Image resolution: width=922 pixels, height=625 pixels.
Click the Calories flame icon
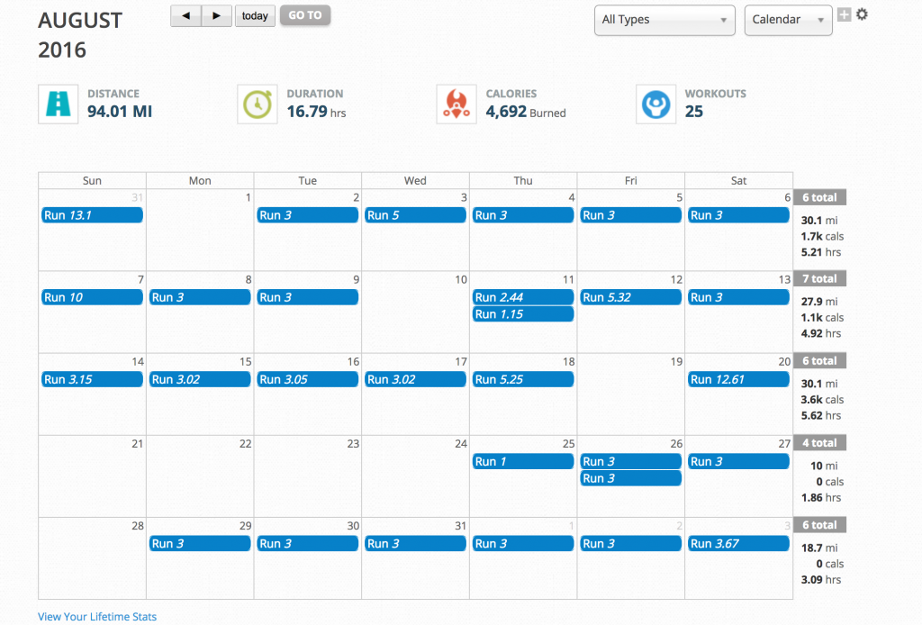tap(456, 104)
